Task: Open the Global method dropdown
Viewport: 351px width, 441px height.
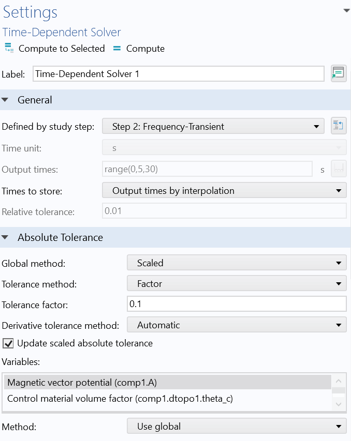Action: [x=236, y=263]
